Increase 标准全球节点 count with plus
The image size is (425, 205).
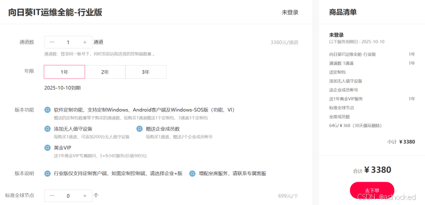click(x=85, y=195)
